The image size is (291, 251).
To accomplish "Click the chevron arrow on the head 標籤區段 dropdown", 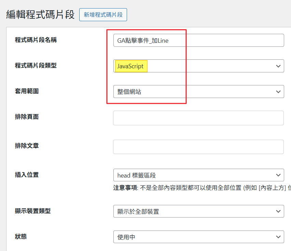I will click(x=278, y=175).
